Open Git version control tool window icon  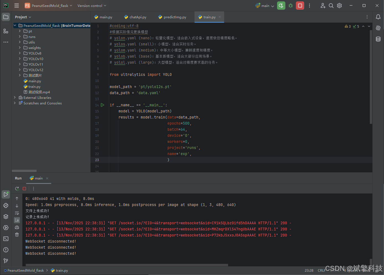click(6, 261)
